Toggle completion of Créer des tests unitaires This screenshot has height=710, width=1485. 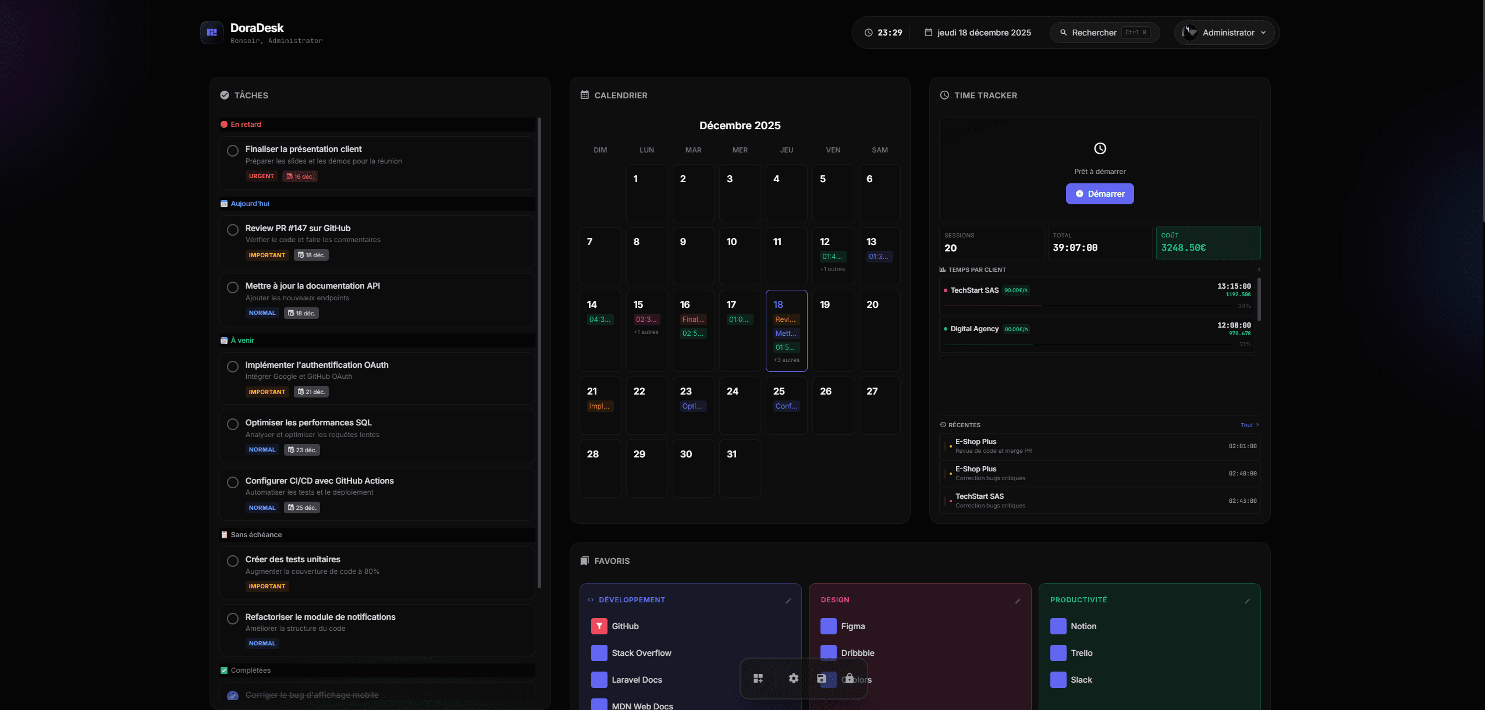[x=233, y=560]
